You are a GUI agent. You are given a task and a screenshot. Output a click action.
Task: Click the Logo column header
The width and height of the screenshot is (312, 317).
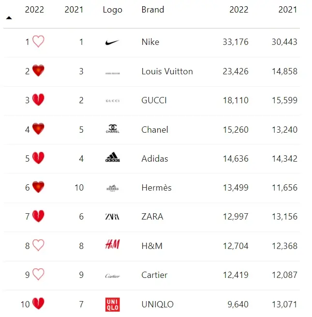click(x=113, y=10)
